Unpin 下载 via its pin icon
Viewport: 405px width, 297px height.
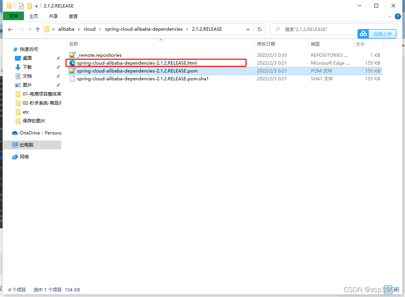pos(58,67)
